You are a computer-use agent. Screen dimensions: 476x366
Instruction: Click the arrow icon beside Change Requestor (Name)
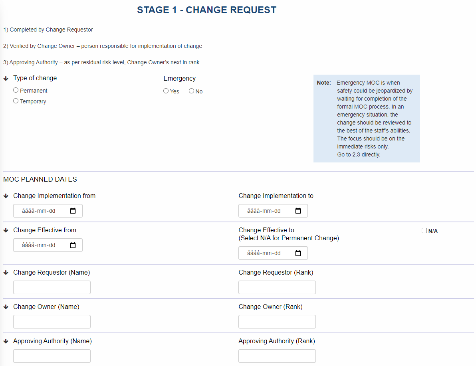pyautogui.click(x=6, y=273)
